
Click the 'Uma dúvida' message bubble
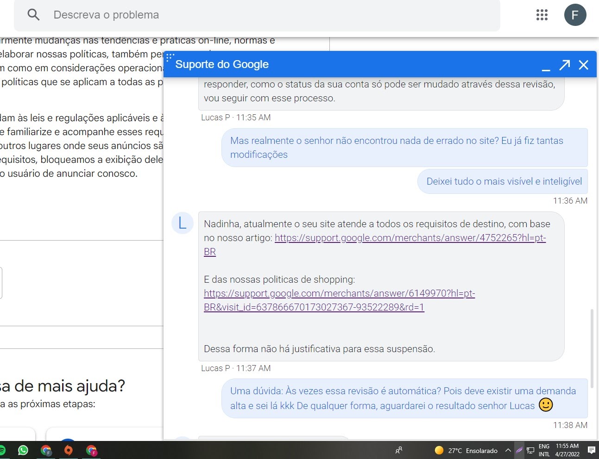click(404, 398)
